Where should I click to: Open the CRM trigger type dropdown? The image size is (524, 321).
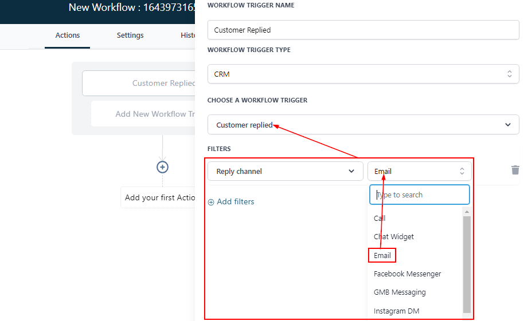363,74
